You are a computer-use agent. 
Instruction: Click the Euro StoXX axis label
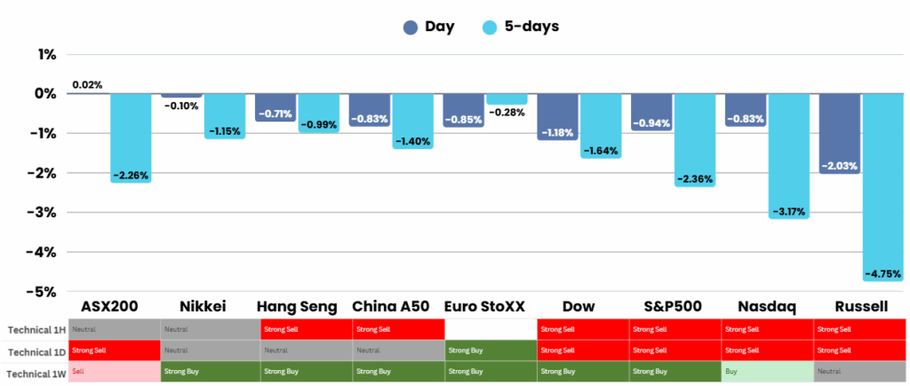484,307
